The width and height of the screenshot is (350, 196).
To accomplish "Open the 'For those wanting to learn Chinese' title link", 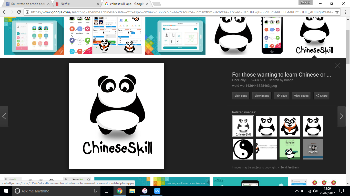I will coord(282,75).
